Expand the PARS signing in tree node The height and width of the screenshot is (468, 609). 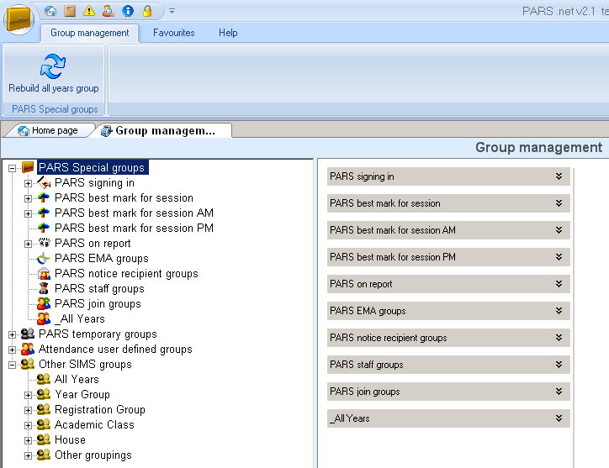click(28, 183)
